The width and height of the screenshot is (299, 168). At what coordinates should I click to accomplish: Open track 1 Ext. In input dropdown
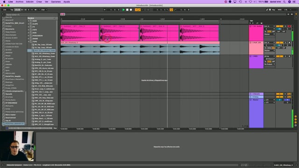pos(270,26)
